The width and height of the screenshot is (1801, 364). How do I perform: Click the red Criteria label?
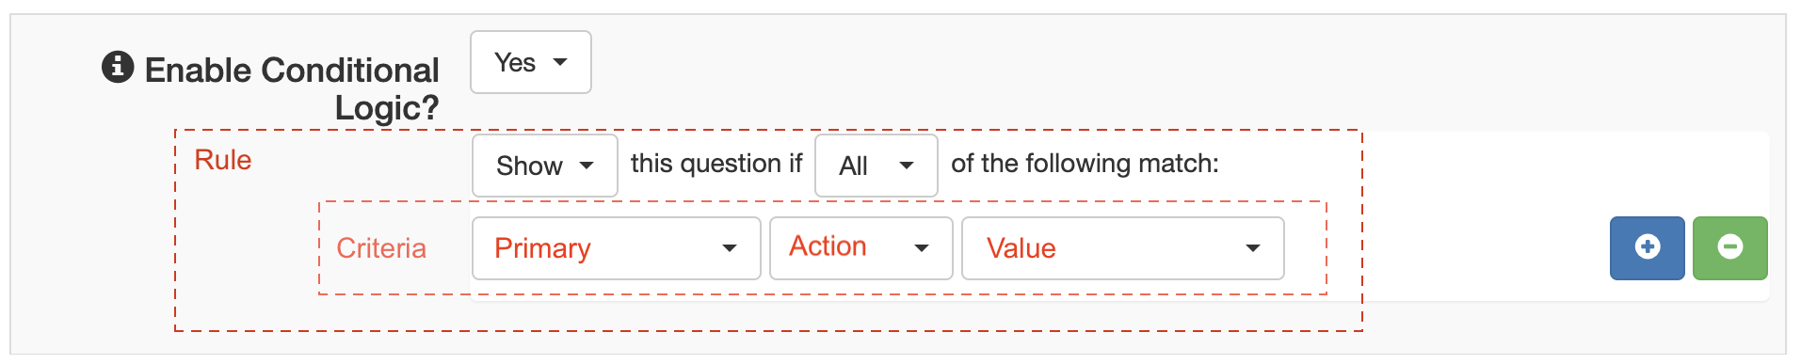pyautogui.click(x=381, y=248)
